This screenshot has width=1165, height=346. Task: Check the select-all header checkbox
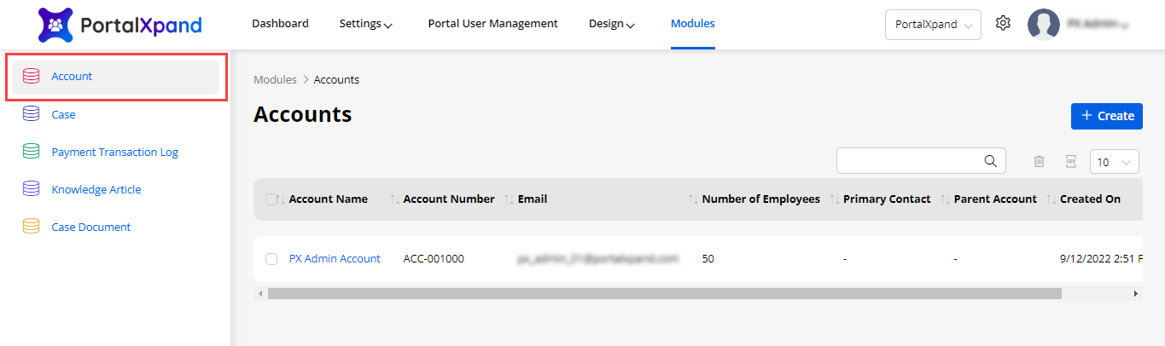(271, 199)
